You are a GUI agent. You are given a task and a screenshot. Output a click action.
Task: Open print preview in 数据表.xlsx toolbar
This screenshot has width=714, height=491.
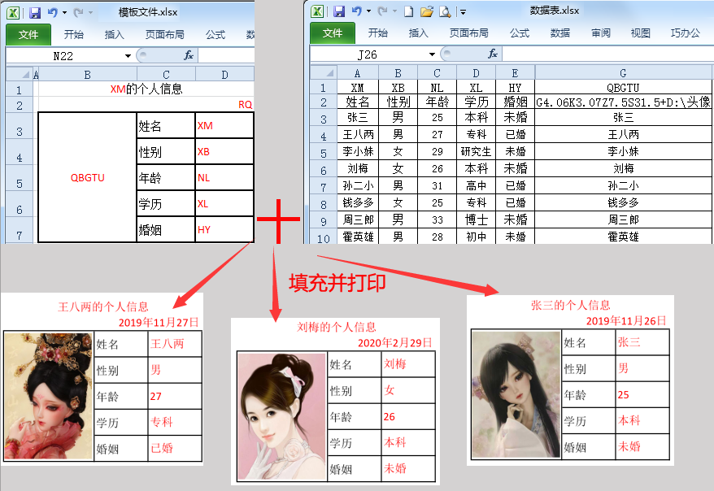pyautogui.click(x=445, y=11)
